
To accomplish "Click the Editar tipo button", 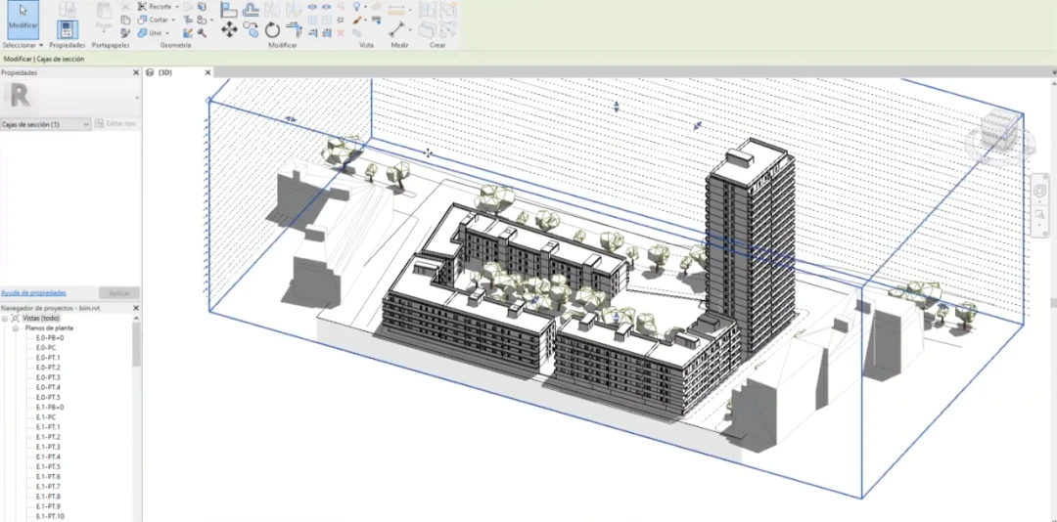I will tap(116, 124).
